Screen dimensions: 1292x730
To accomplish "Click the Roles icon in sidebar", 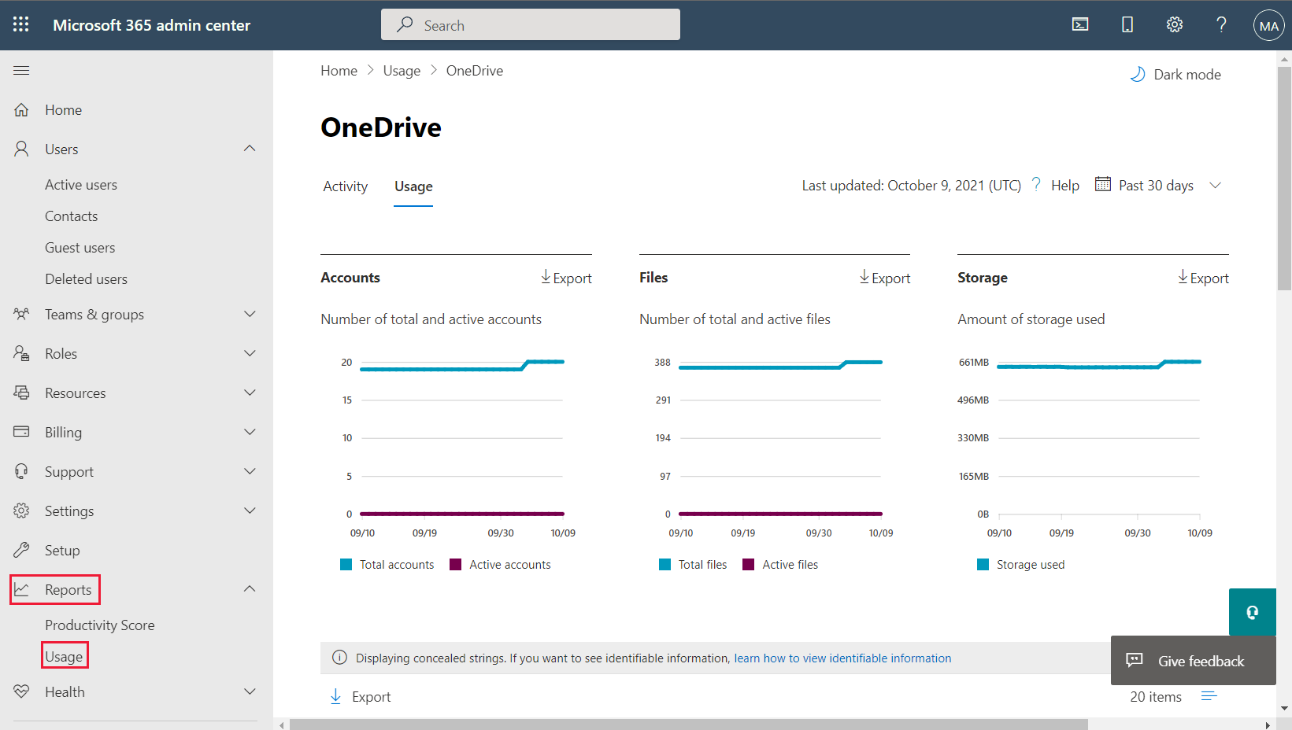I will [21, 353].
